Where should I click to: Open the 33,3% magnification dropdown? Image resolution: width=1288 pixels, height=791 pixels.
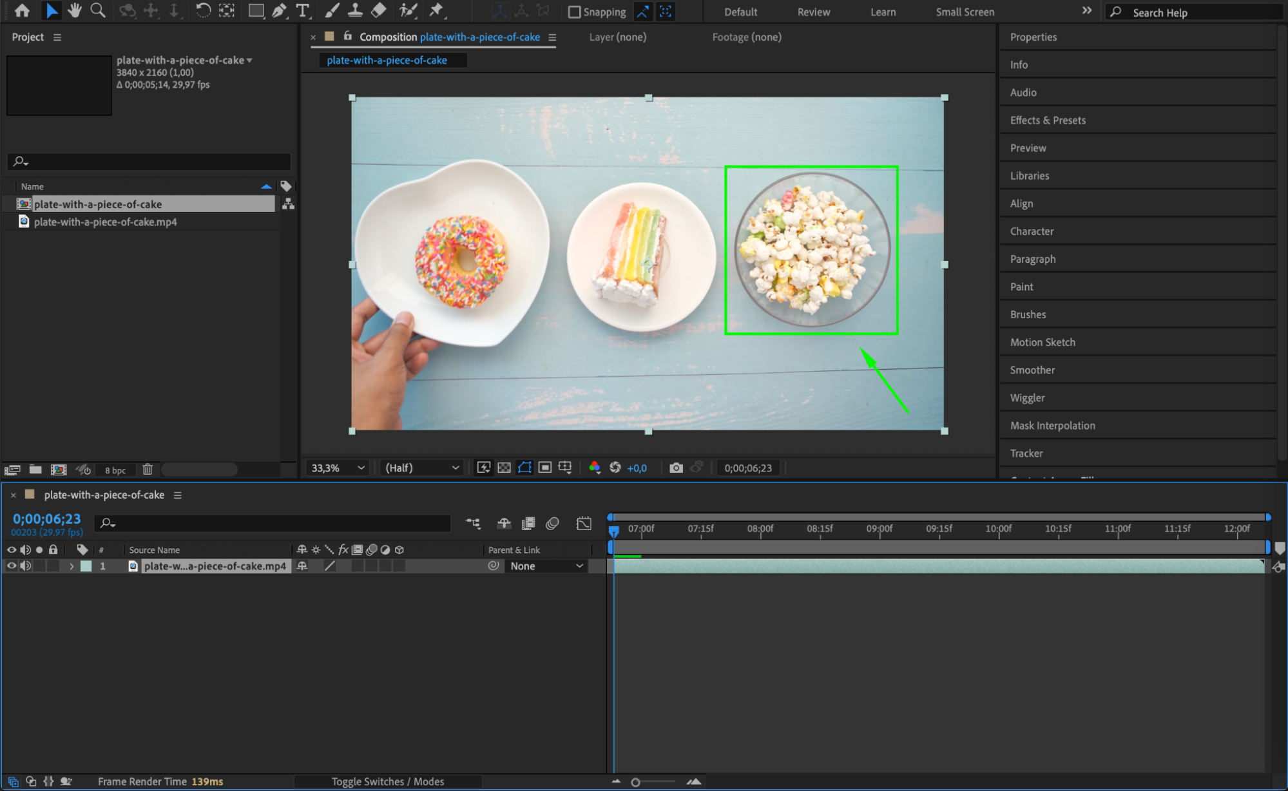338,468
